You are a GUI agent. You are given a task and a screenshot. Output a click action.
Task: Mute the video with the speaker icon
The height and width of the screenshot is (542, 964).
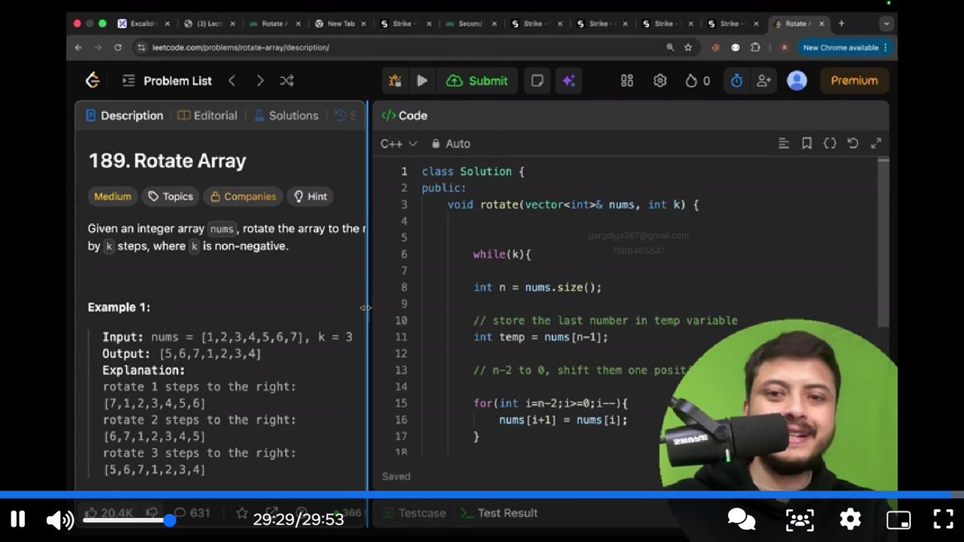pos(59,520)
